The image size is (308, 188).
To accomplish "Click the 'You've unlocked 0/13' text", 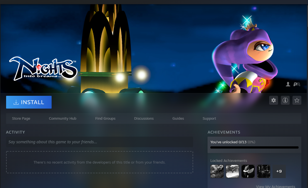I will (228, 142).
